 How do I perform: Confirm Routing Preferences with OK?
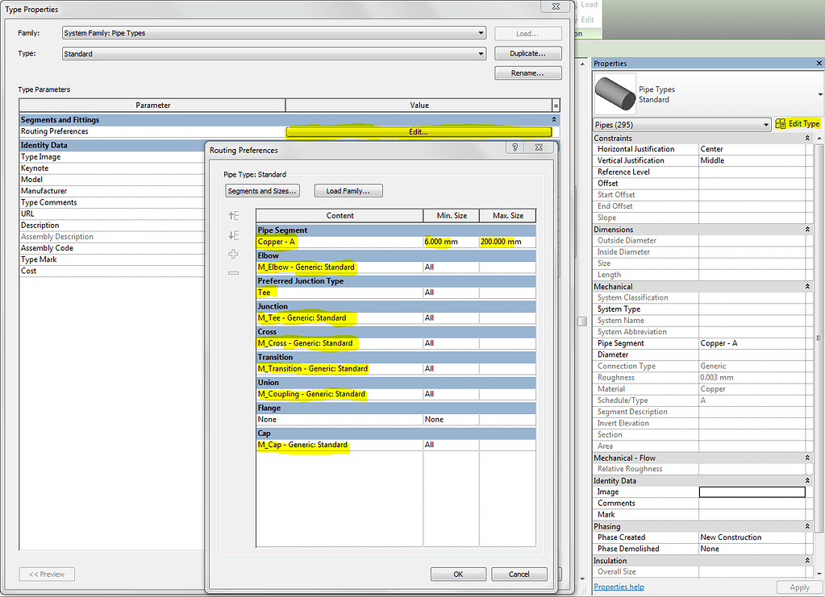[457, 574]
